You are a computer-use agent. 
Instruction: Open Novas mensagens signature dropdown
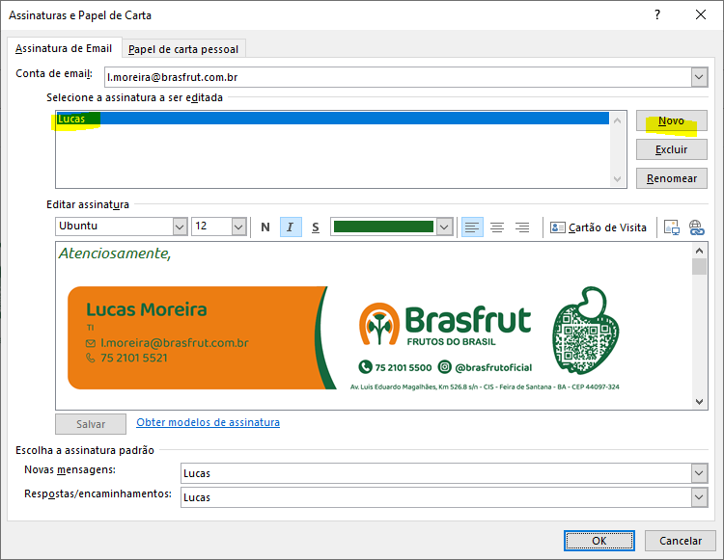699,473
